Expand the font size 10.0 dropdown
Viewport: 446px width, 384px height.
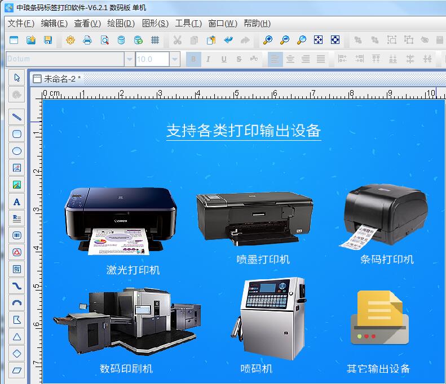point(175,59)
